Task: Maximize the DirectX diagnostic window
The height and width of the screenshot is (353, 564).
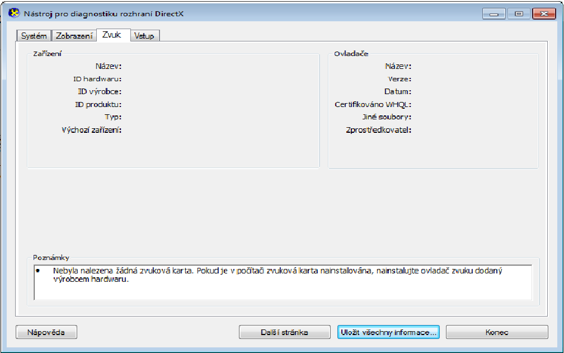Action: click(519, 13)
